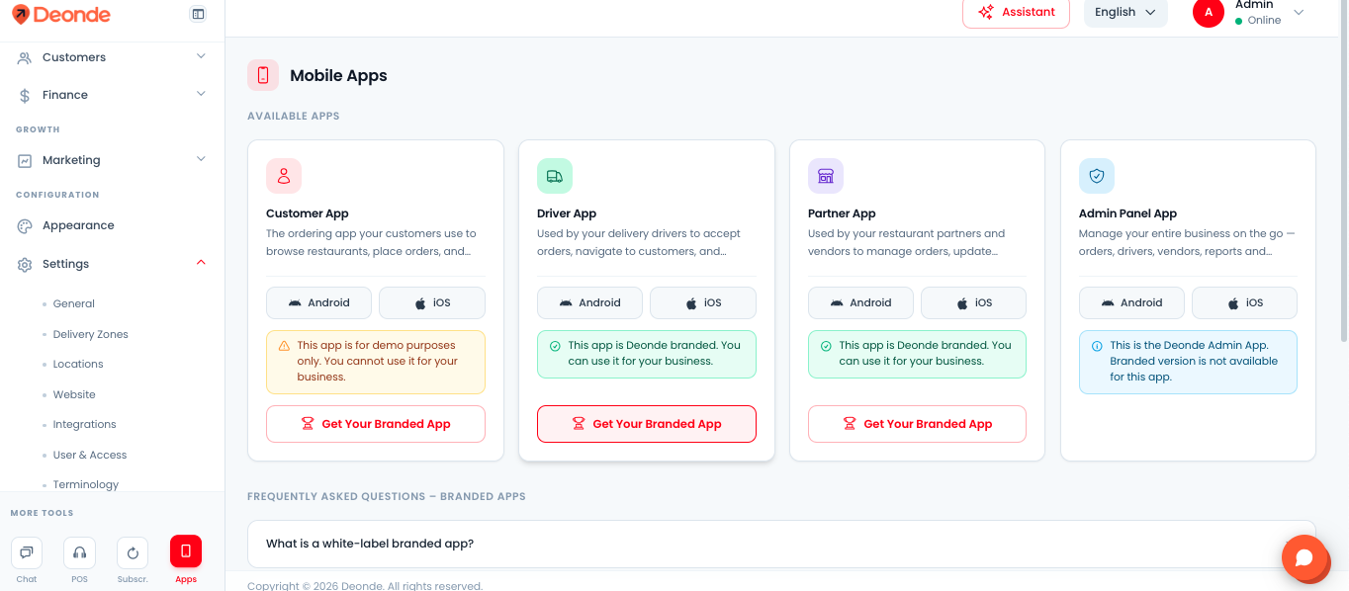Open Integrations settings item
The image size is (1349, 591).
click(x=85, y=424)
